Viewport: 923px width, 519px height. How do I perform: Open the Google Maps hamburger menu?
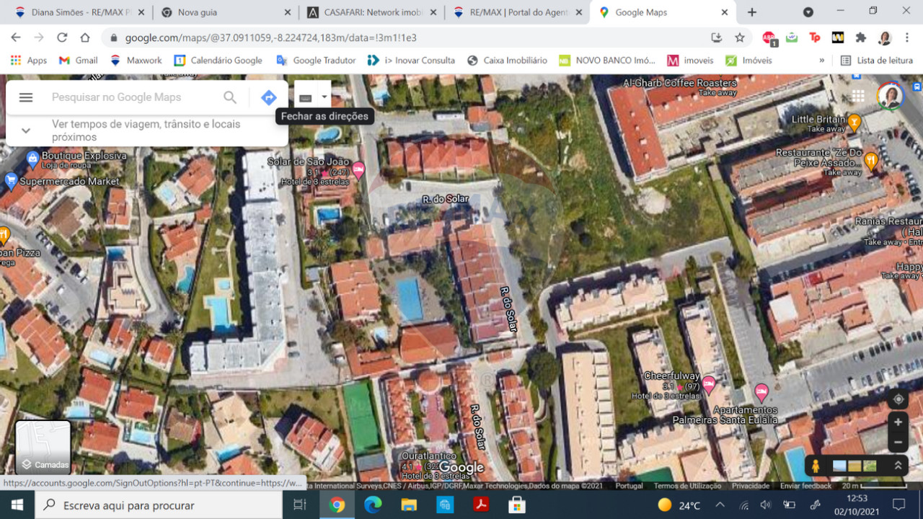tap(25, 97)
